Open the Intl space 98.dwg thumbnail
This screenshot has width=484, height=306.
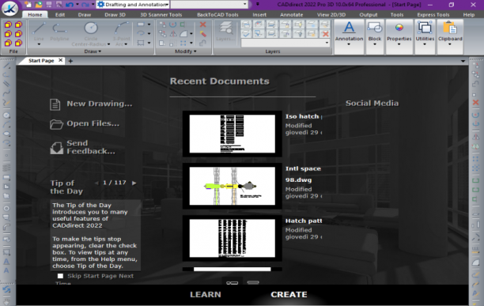pyautogui.click(x=233, y=186)
